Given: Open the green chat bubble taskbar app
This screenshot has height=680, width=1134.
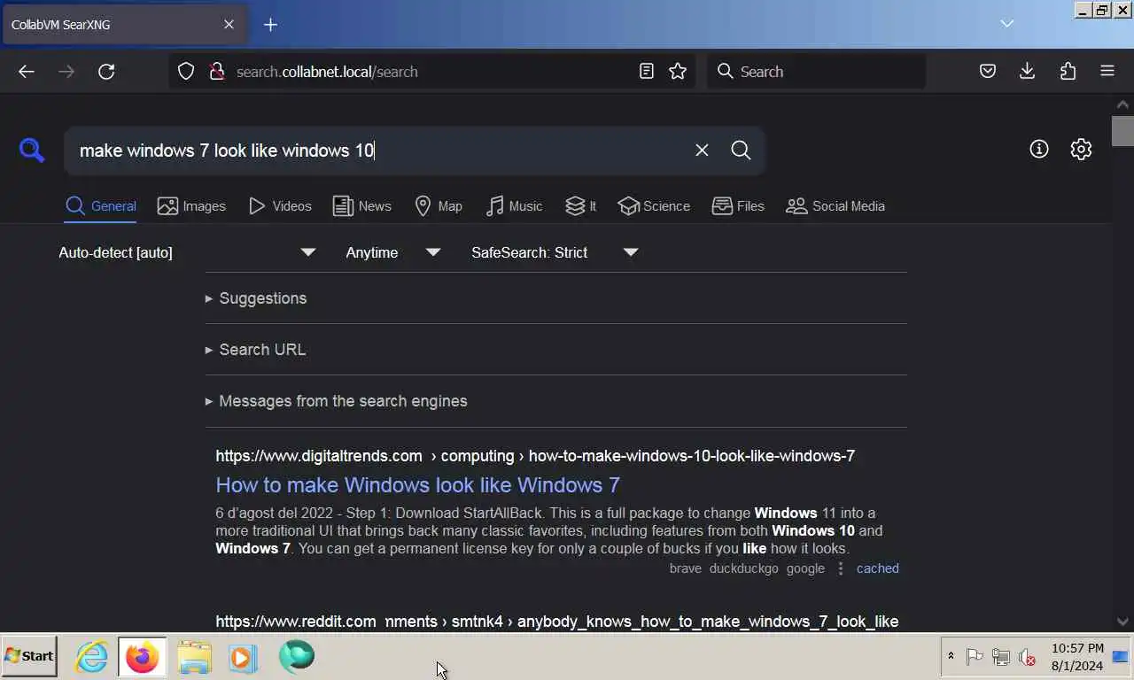Looking at the screenshot, I should pyautogui.click(x=297, y=657).
